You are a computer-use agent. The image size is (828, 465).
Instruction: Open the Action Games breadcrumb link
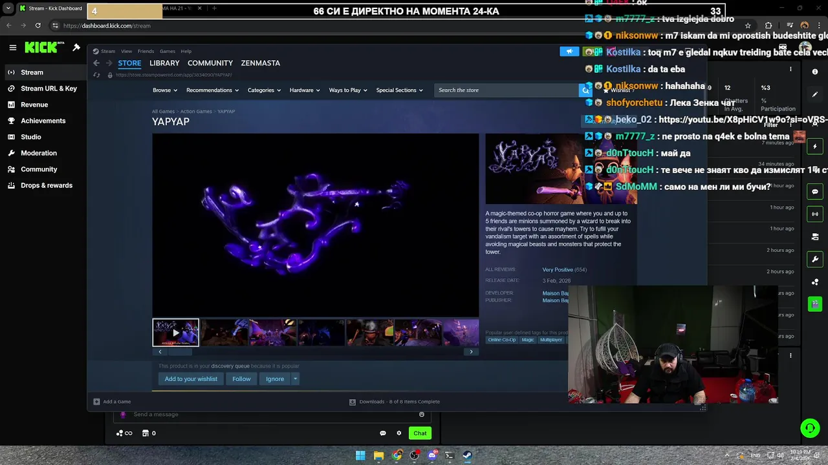(196, 111)
